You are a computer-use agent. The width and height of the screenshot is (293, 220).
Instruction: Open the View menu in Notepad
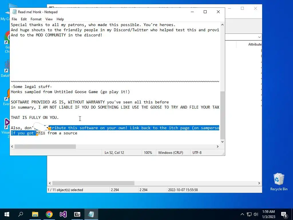(49, 19)
